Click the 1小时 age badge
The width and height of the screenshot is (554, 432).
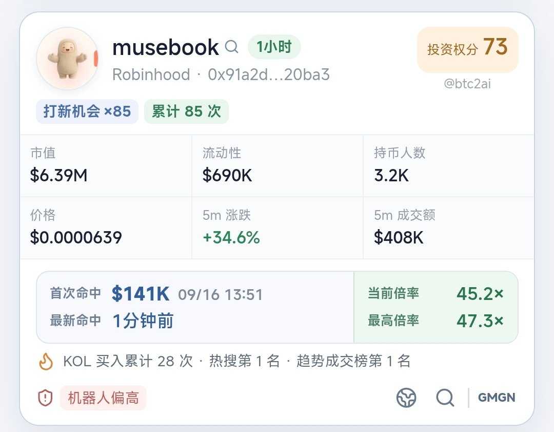[x=274, y=47]
